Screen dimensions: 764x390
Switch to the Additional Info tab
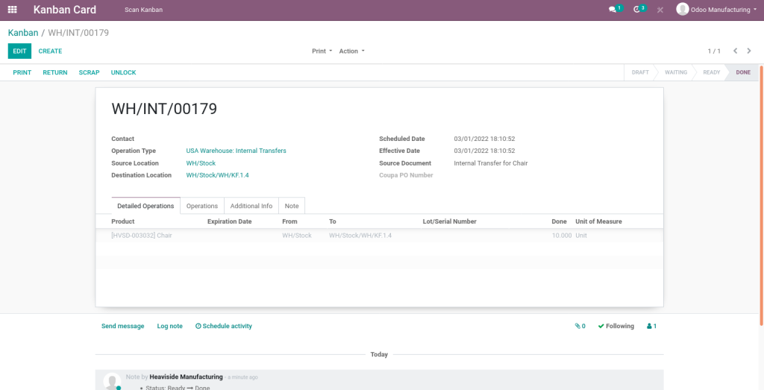pyautogui.click(x=251, y=206)
